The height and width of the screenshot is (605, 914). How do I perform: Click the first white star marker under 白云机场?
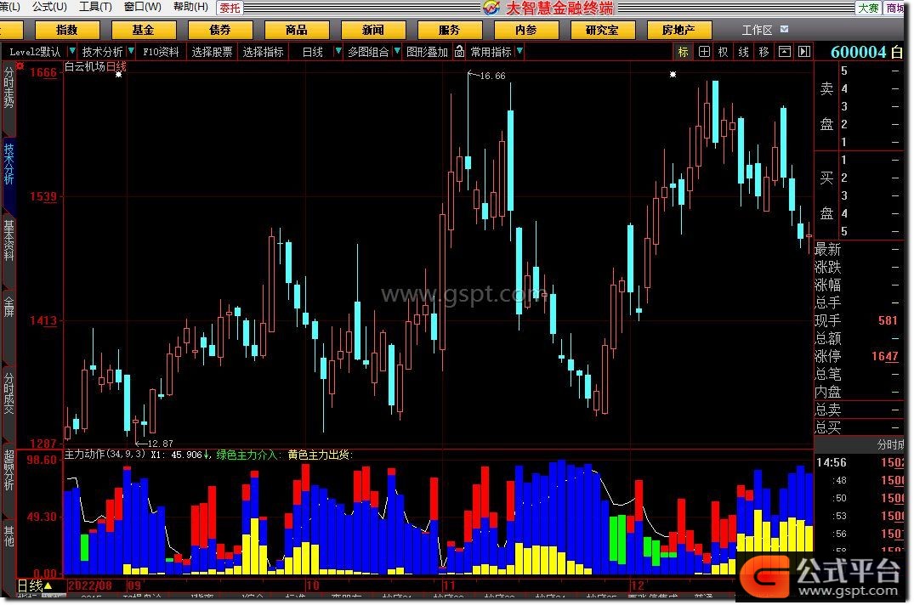tap(119, 75)
